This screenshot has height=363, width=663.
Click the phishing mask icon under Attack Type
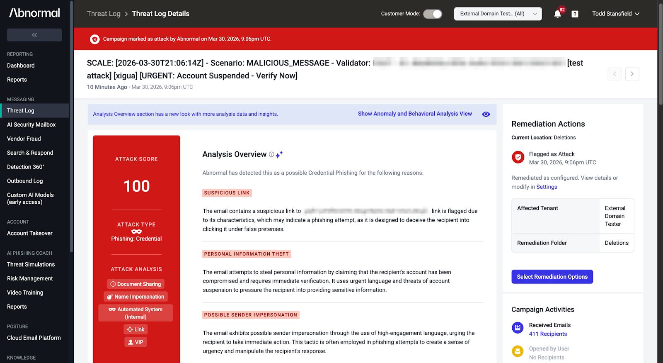coord(136,231)
